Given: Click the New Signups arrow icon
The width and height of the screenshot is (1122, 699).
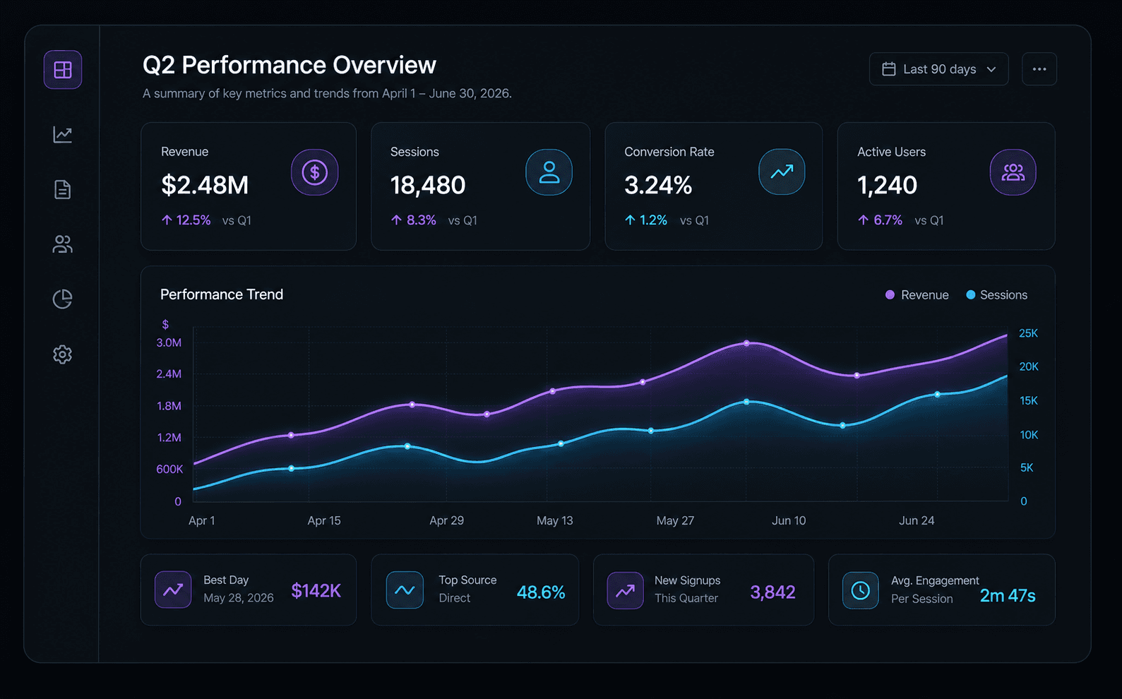Looking at the screenshot, I should (625, 590).
